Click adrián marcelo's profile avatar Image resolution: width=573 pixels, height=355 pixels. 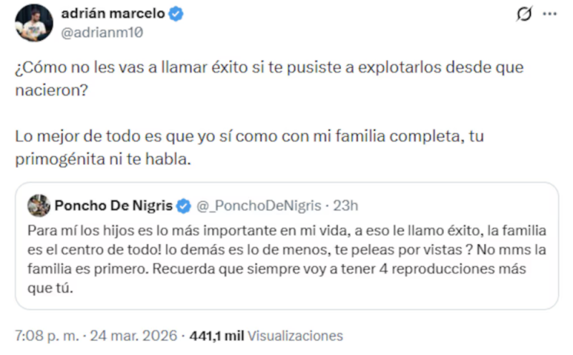point(34,22)
